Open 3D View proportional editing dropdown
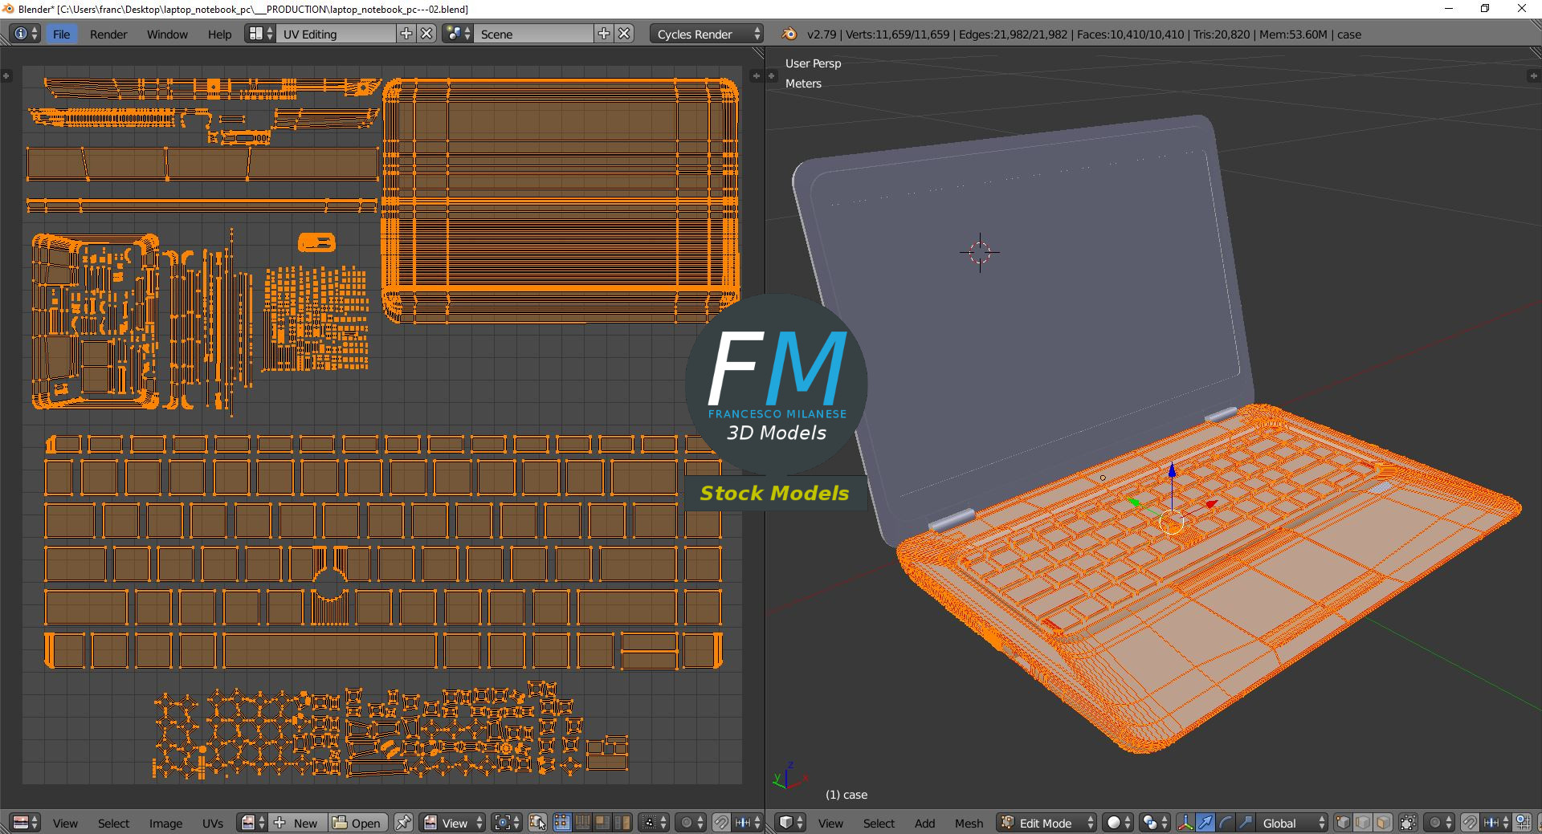The image size is (1542, 834). point(1439,823)
